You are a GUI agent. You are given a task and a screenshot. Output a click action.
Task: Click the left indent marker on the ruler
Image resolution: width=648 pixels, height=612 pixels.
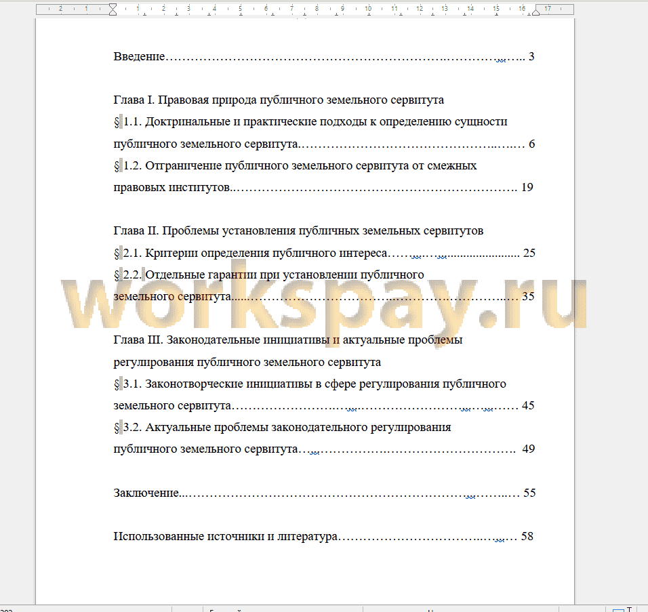(113, 9)
